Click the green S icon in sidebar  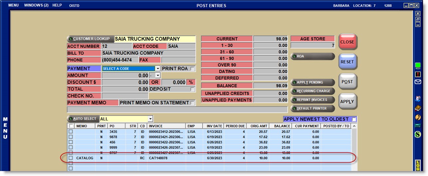418,134
